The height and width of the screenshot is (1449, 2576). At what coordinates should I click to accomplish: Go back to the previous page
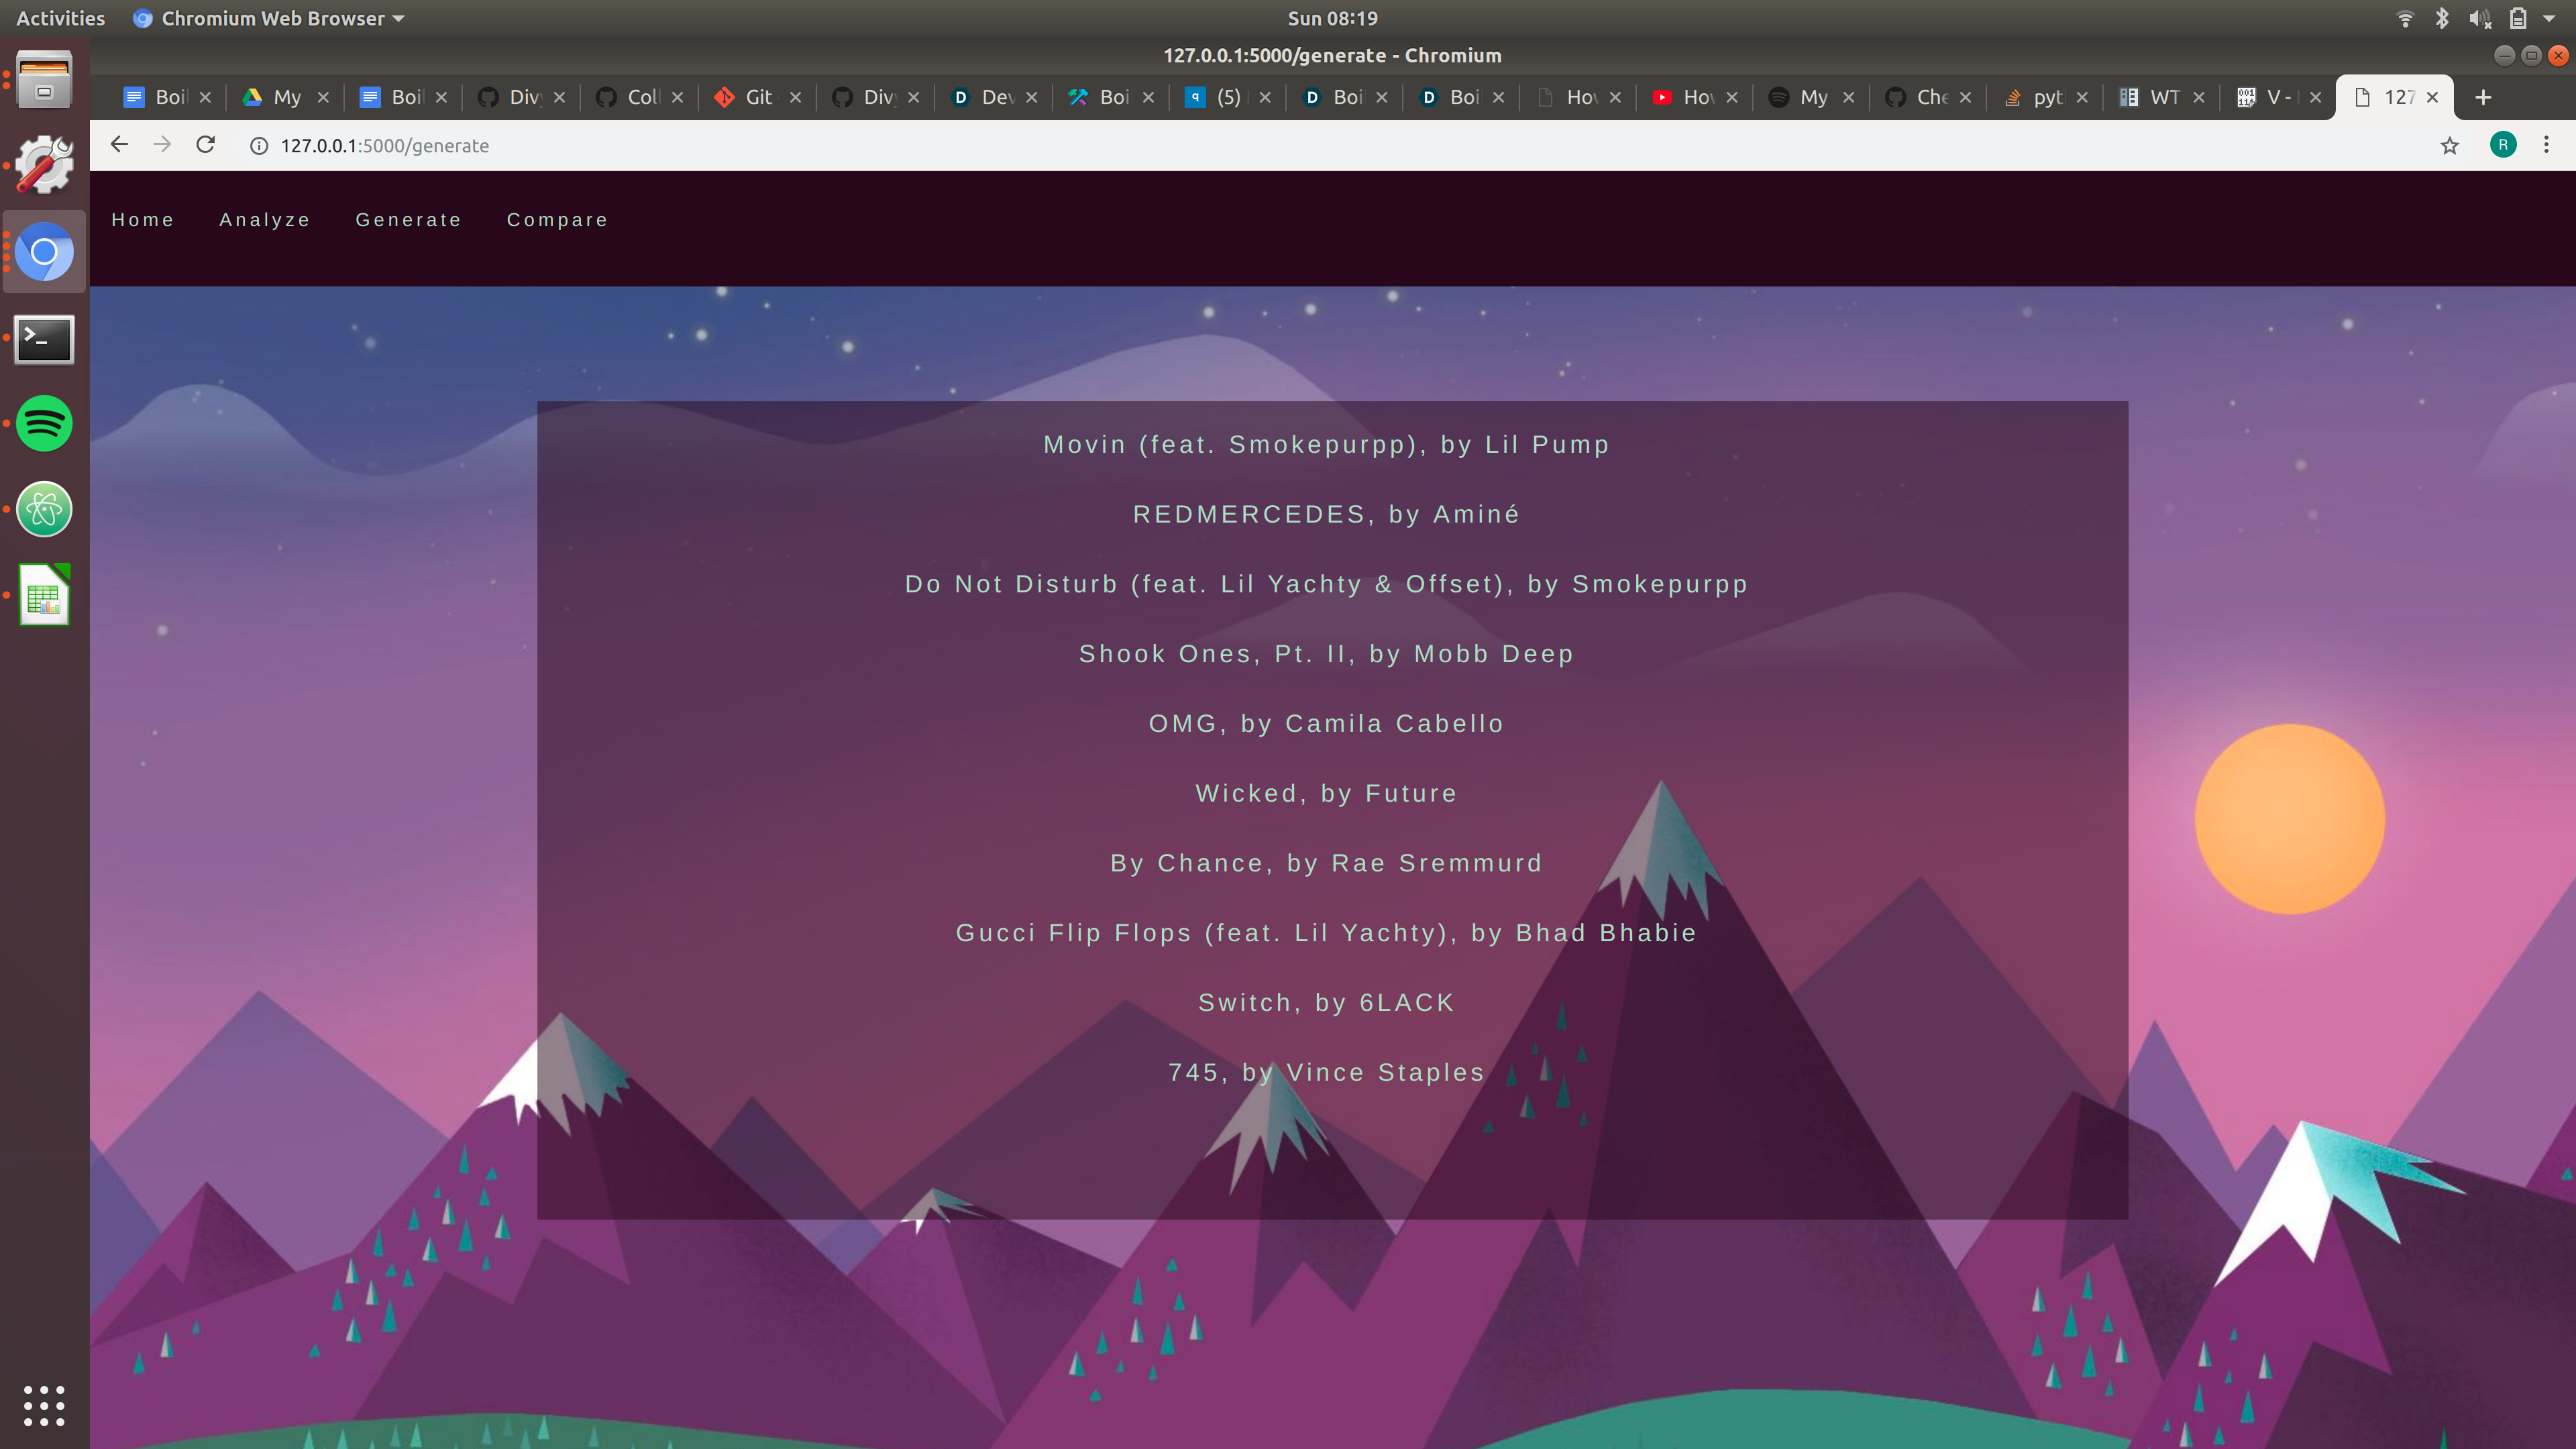[119, 145]
